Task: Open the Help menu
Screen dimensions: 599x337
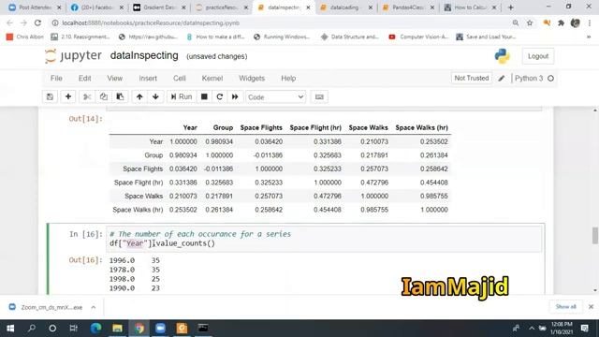Action: point(288,79)
